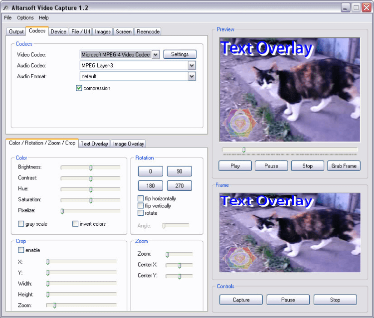Start recording with the Capture button
This screenshot has height=318, width=374.
point(241,300)
